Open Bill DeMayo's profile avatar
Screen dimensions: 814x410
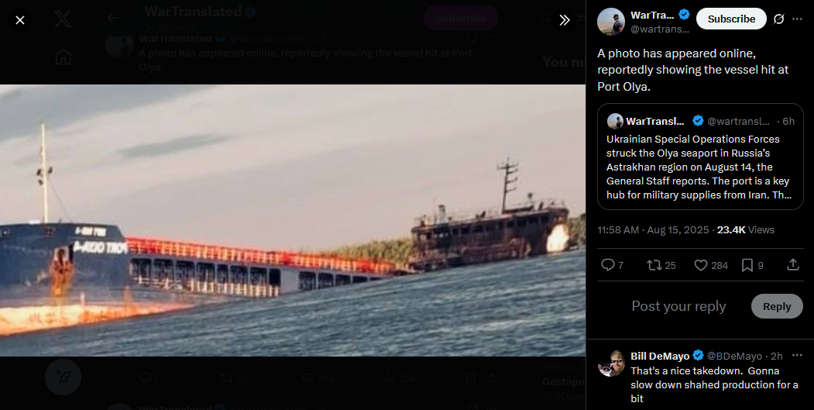[x=611, y=363]
